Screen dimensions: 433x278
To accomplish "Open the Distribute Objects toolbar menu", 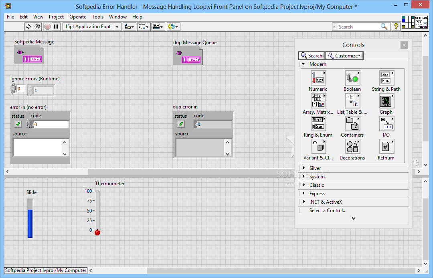I will (144, 27).
